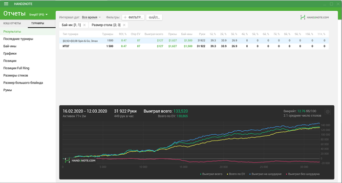This screenshot has height=183, width=342.
Task: Click the + ФИЛЬТР button
Action: [133, 18]
